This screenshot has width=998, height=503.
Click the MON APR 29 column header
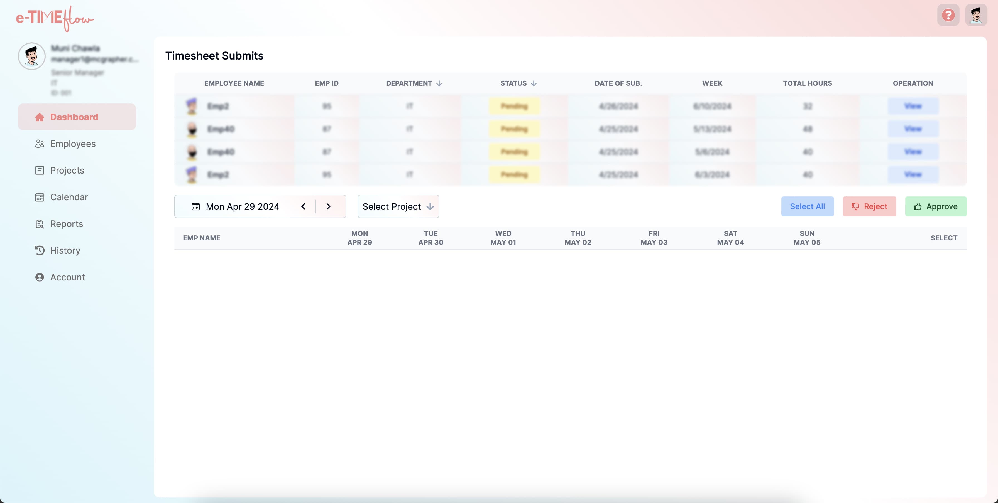(x=359, y=238)
